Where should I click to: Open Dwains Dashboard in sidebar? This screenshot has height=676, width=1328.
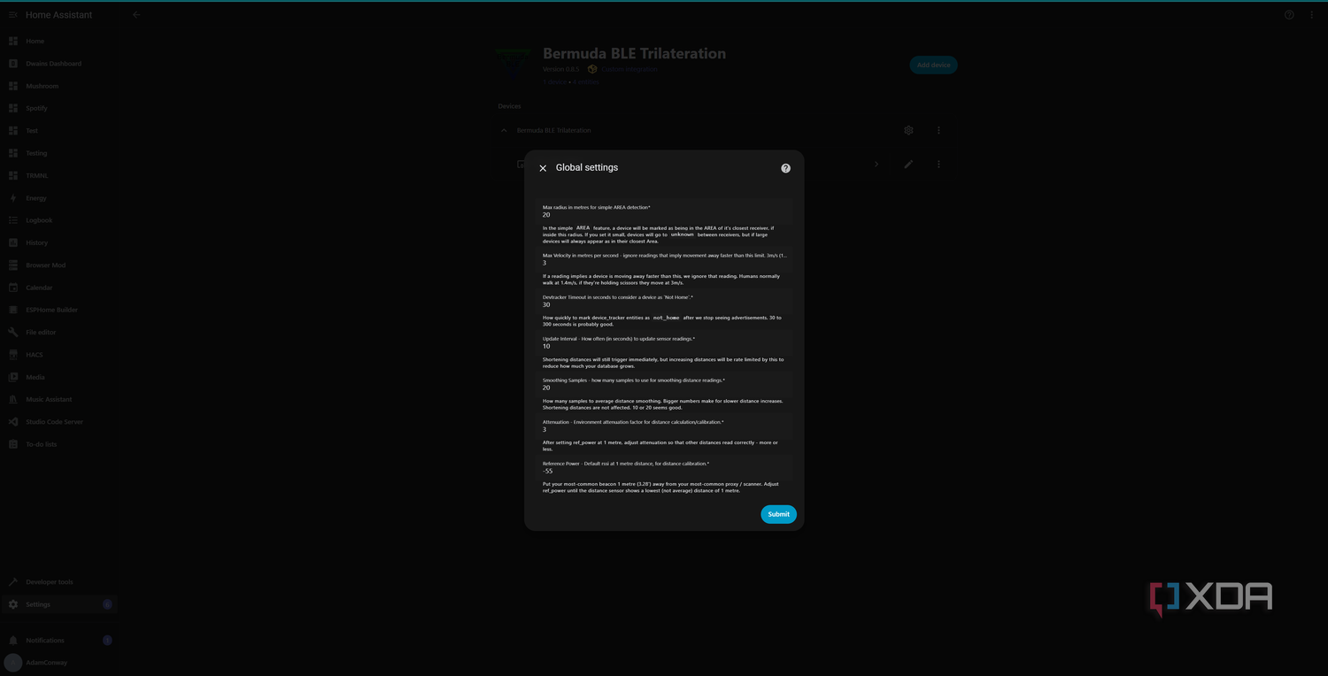point(58,64)
